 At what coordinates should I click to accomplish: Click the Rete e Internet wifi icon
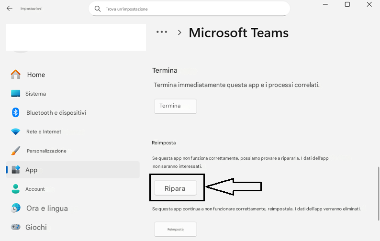tap(15, 131)
